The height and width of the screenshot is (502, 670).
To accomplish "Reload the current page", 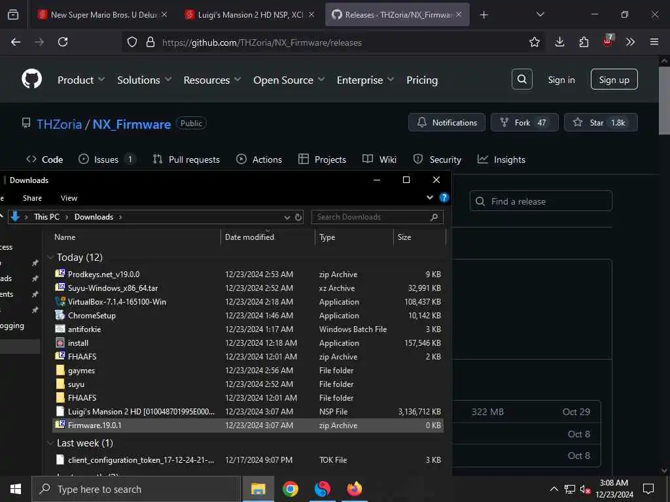I will pyautogui.click(x=63, y=42).
